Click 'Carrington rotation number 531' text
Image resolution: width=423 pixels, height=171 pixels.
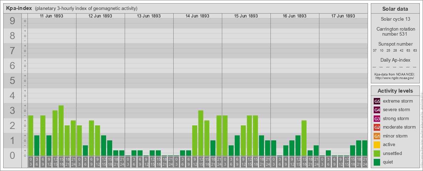(395, 31)
